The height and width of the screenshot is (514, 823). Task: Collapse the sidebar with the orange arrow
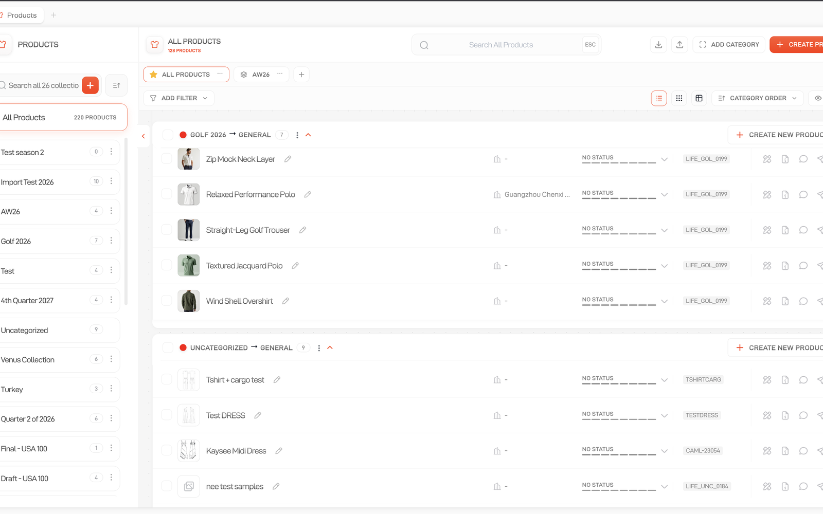[x=144, y=136]
